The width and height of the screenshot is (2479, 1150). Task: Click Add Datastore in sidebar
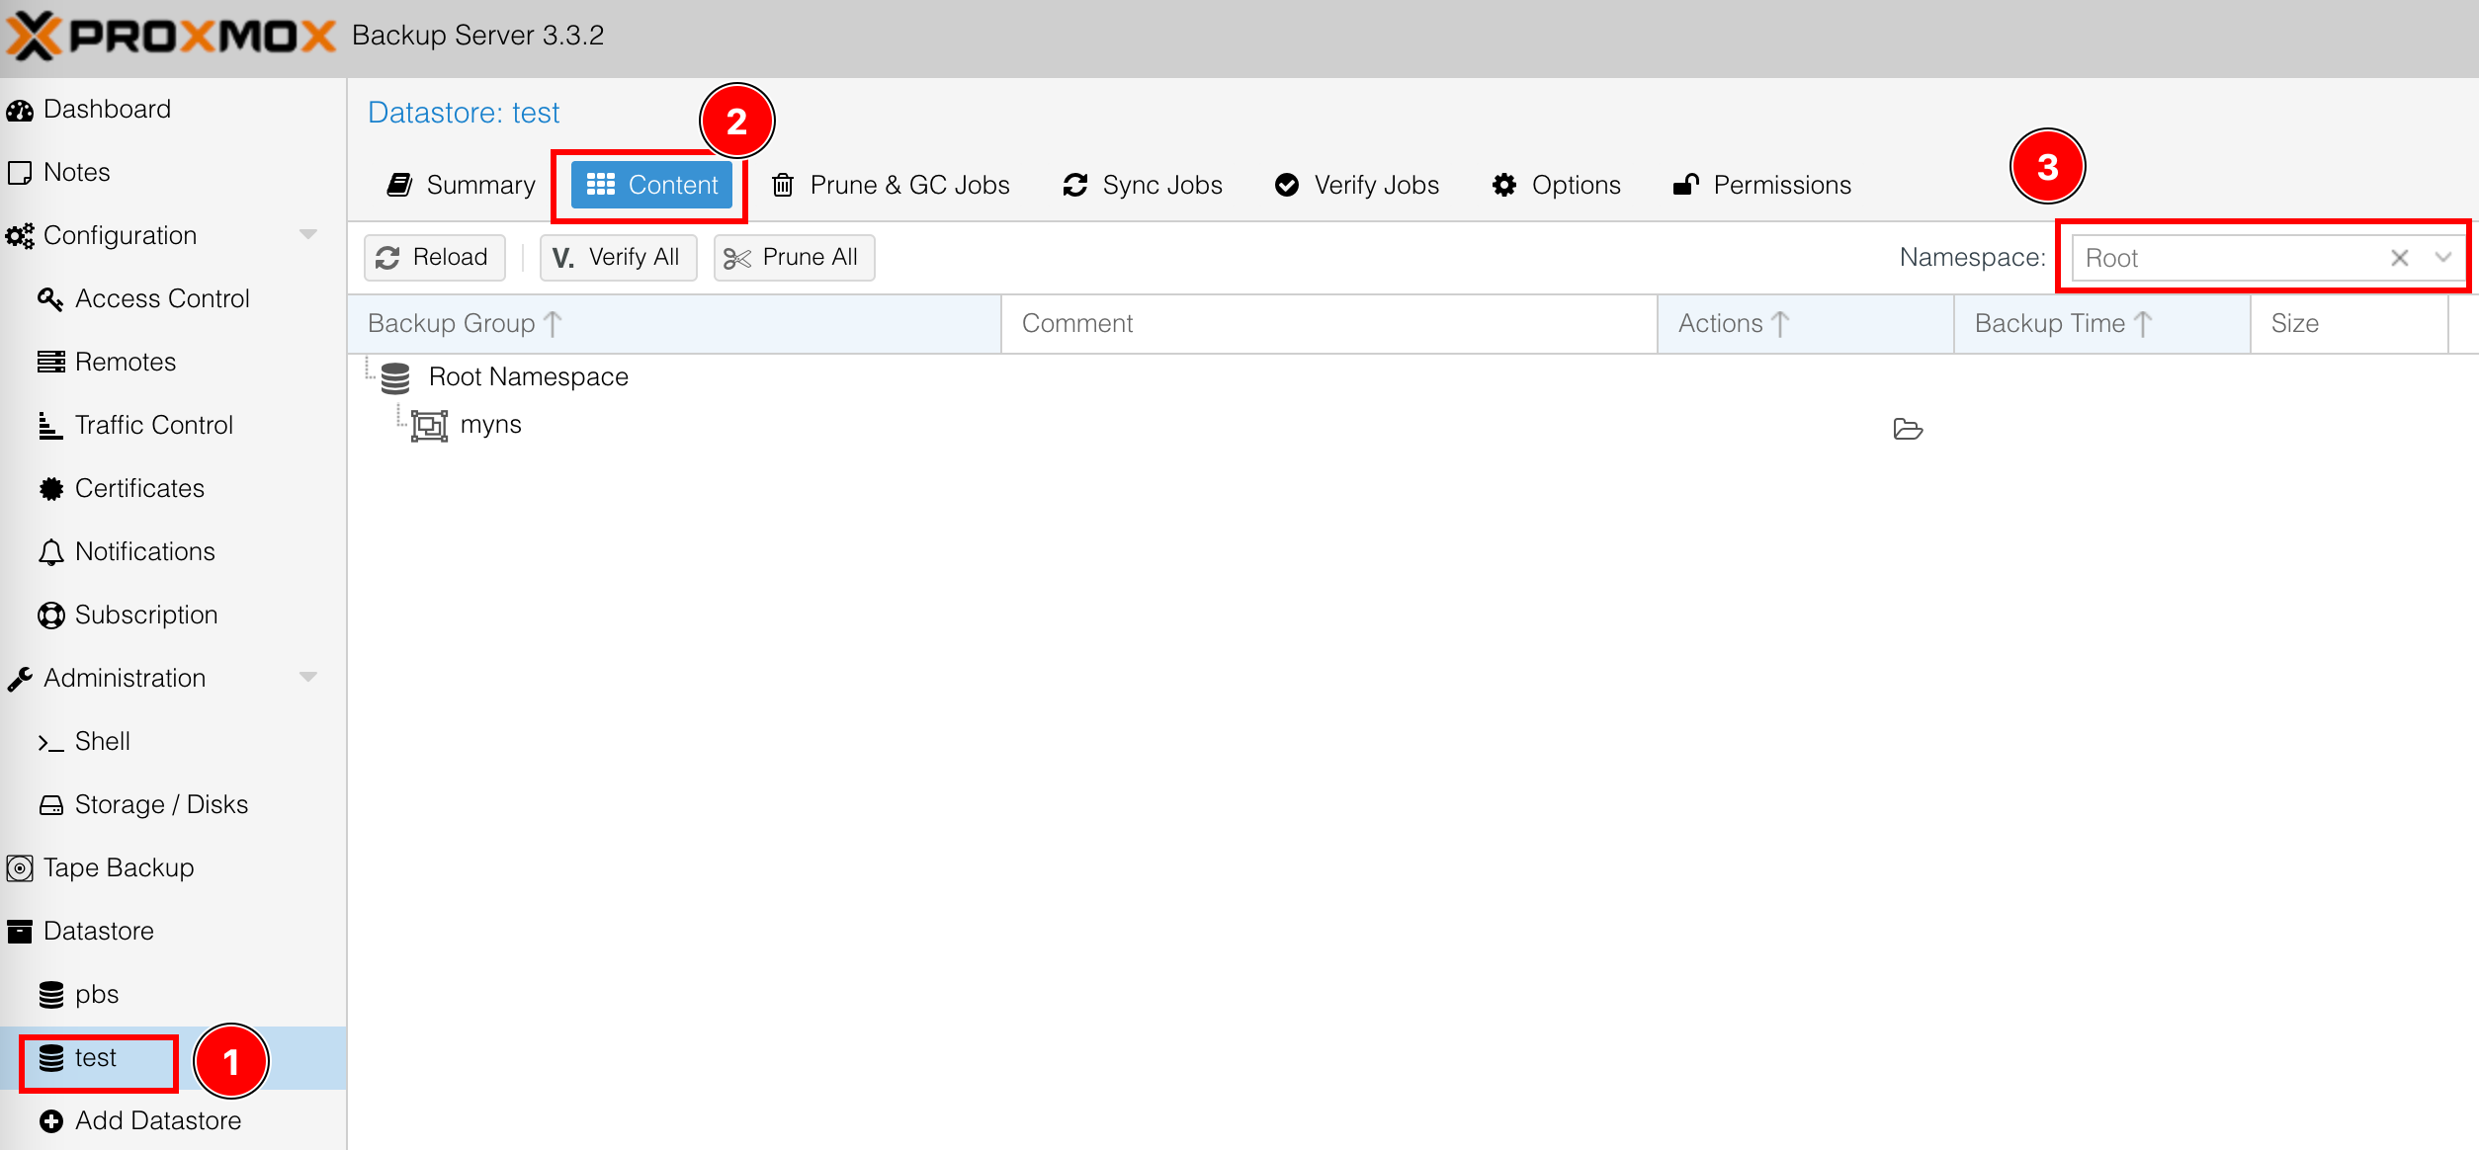click(x=157, y=1120)
